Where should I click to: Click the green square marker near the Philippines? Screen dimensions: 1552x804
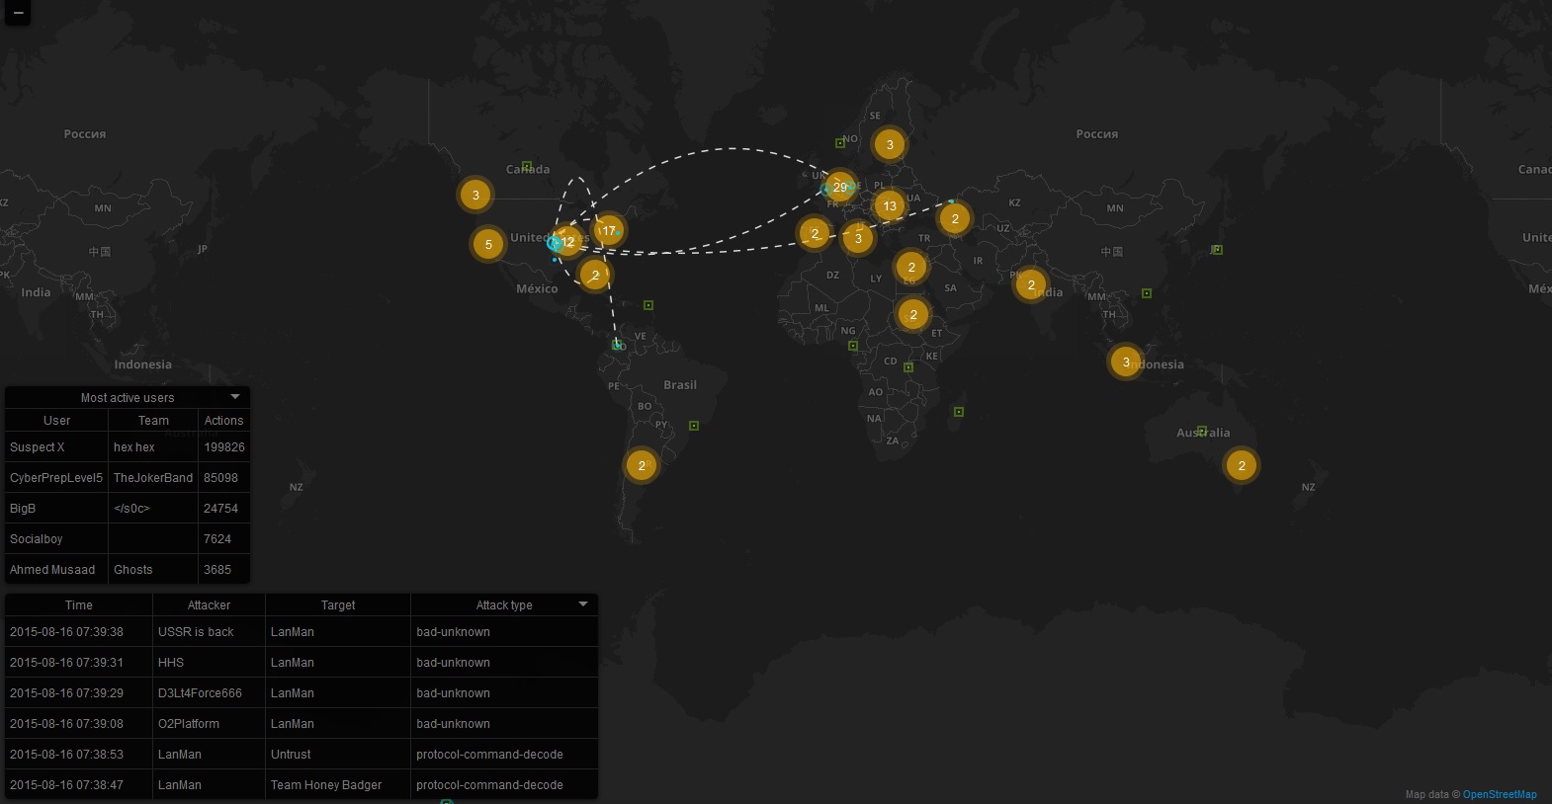click(x=1147, y=293)
